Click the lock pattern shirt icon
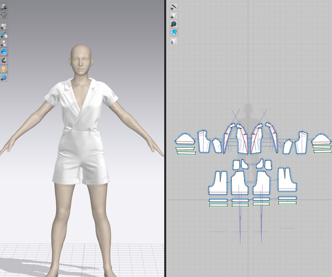This screenshot has width=332, height=277. click(x=174, y=41)
